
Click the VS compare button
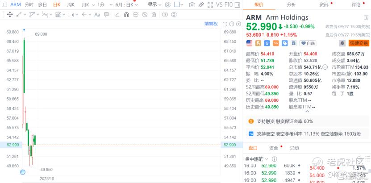219,4
